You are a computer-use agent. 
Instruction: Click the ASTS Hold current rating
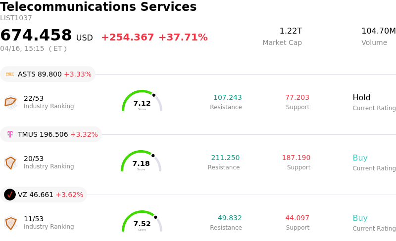click(361, 98)
